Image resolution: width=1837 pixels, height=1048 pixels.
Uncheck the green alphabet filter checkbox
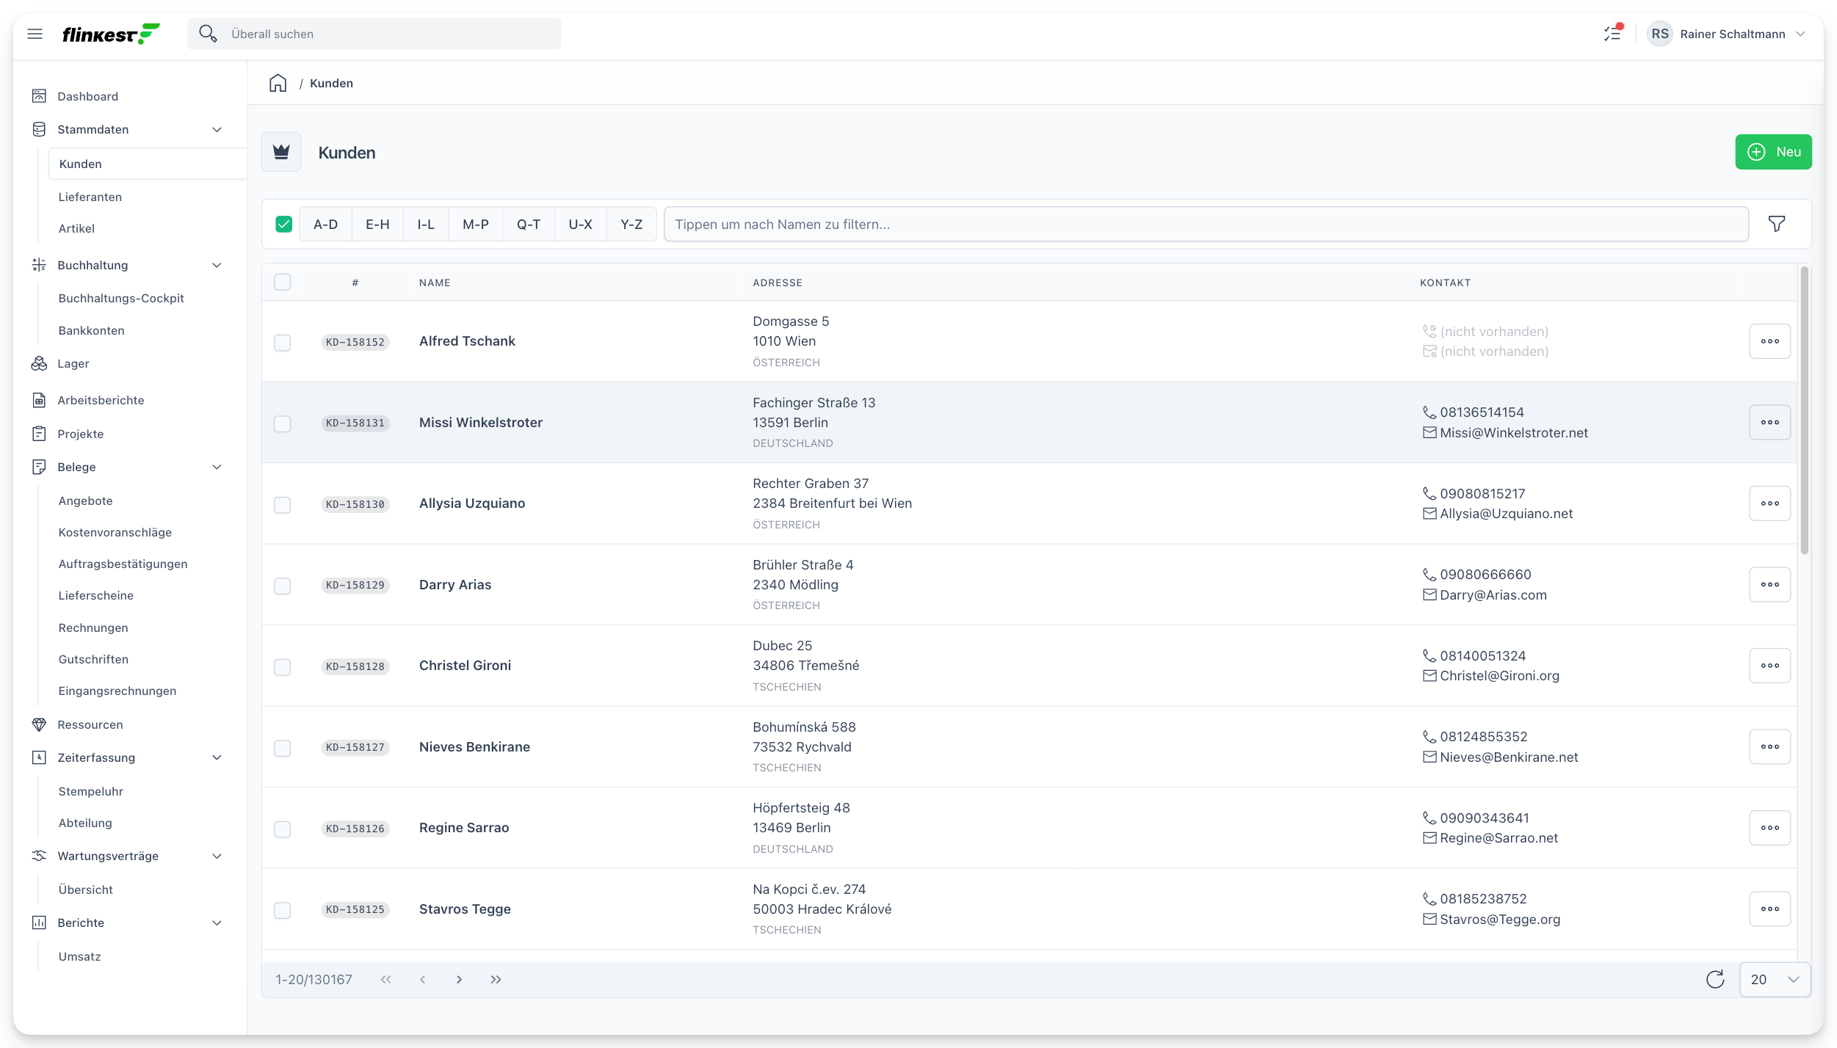click(284, 224)
